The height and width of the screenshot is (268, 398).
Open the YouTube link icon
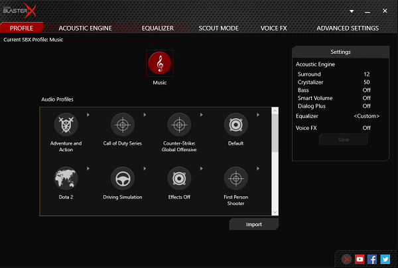pos(360,259)
